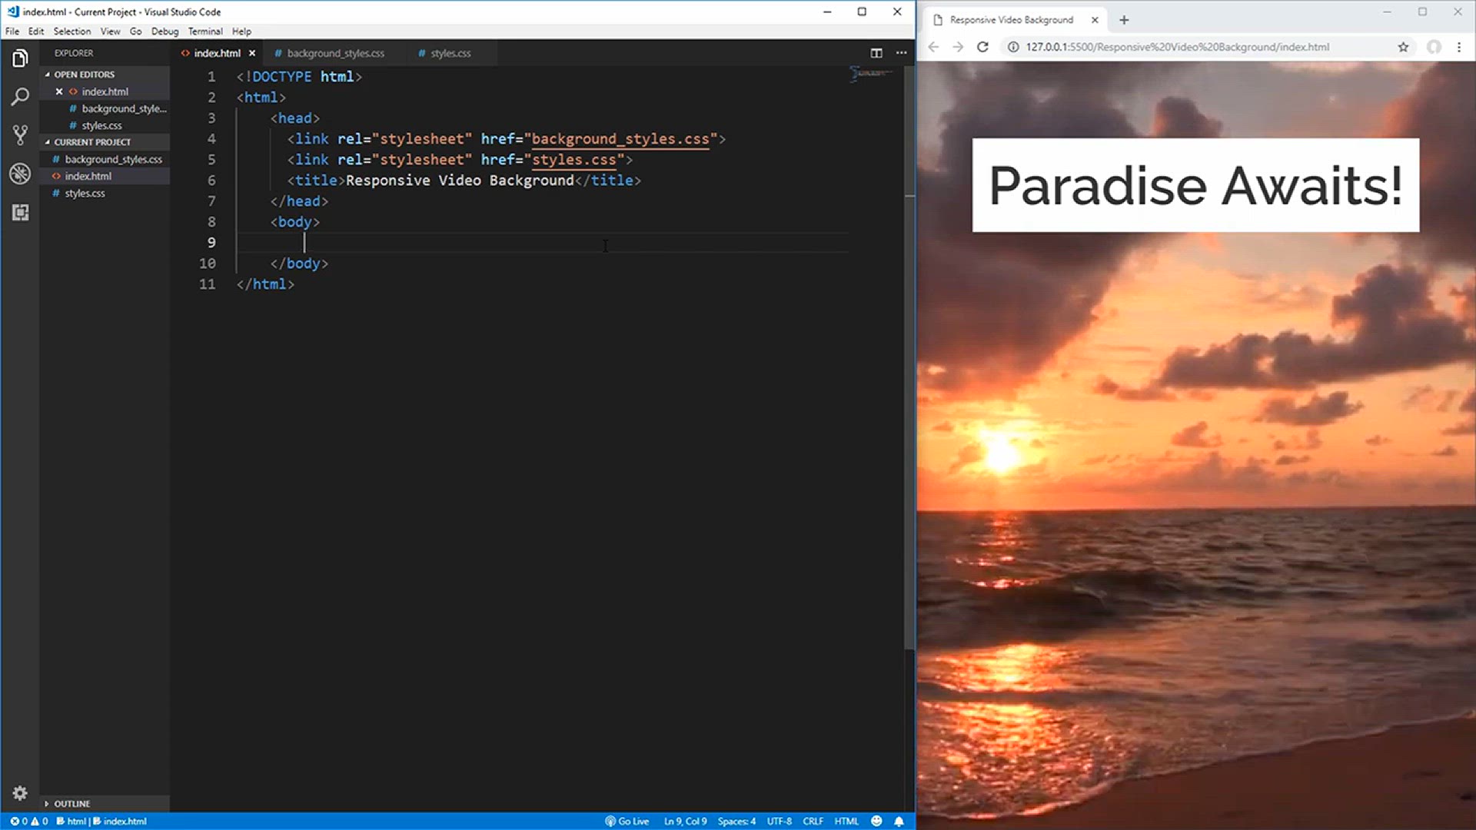The width and height of the screenshot is (1476, 830).
Task: Click the index.html item in status bar
Action: 121,821
